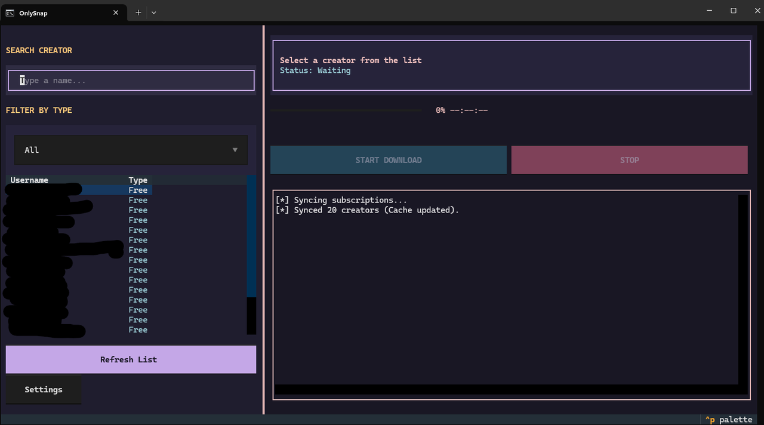Click the Refresh List button
This screenshot has height=425, width=764.
click(131, 359)
